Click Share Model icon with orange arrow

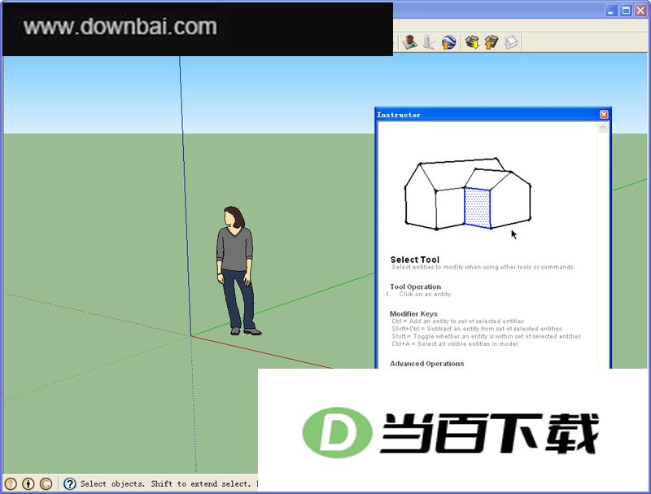pyautogui.click(x=492, y=42)
